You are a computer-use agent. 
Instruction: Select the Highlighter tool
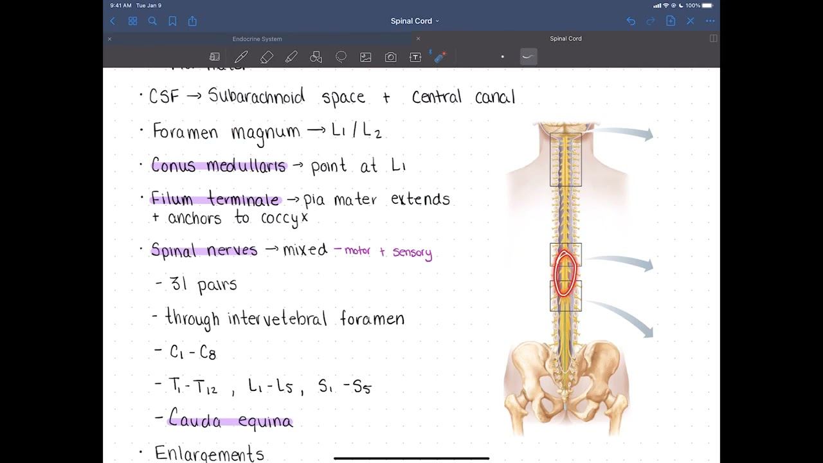coord(291,57)
